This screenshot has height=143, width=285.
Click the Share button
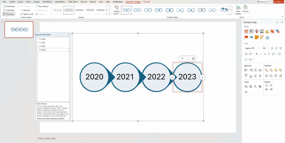point(279,1)
